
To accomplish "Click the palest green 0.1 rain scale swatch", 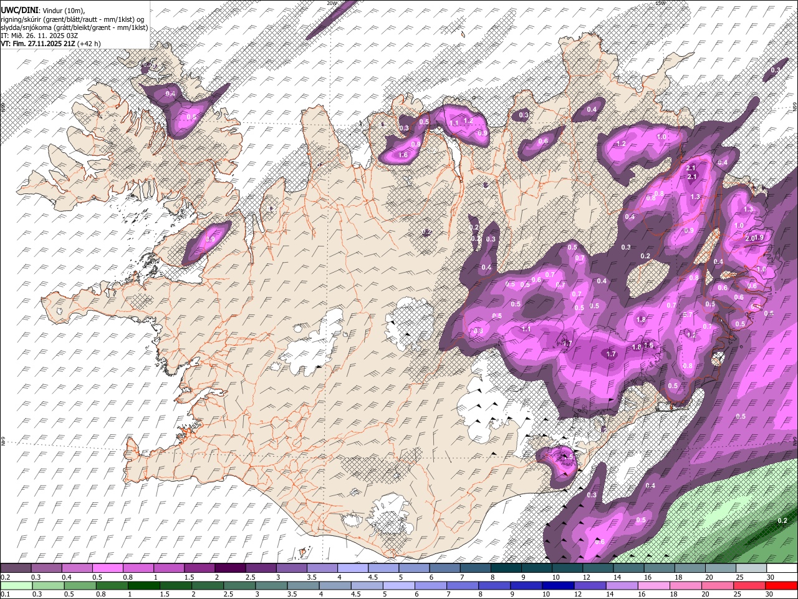I will tap(16, 585).
